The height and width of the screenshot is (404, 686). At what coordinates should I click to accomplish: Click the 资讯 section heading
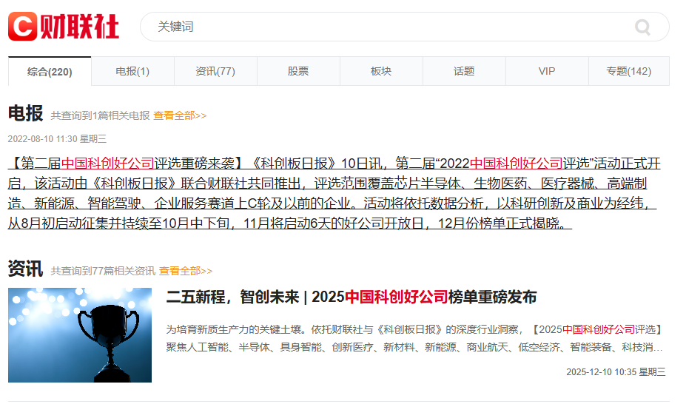25,269
